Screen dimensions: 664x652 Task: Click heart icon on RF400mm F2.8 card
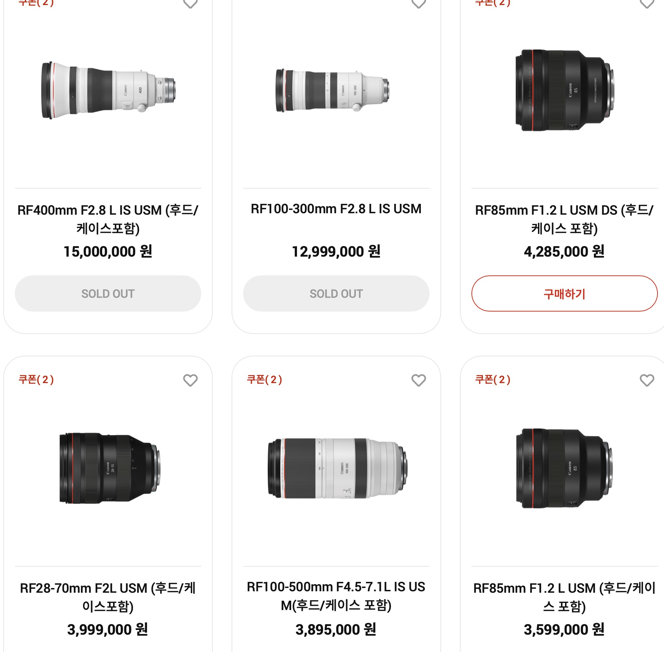click(190, 3)
